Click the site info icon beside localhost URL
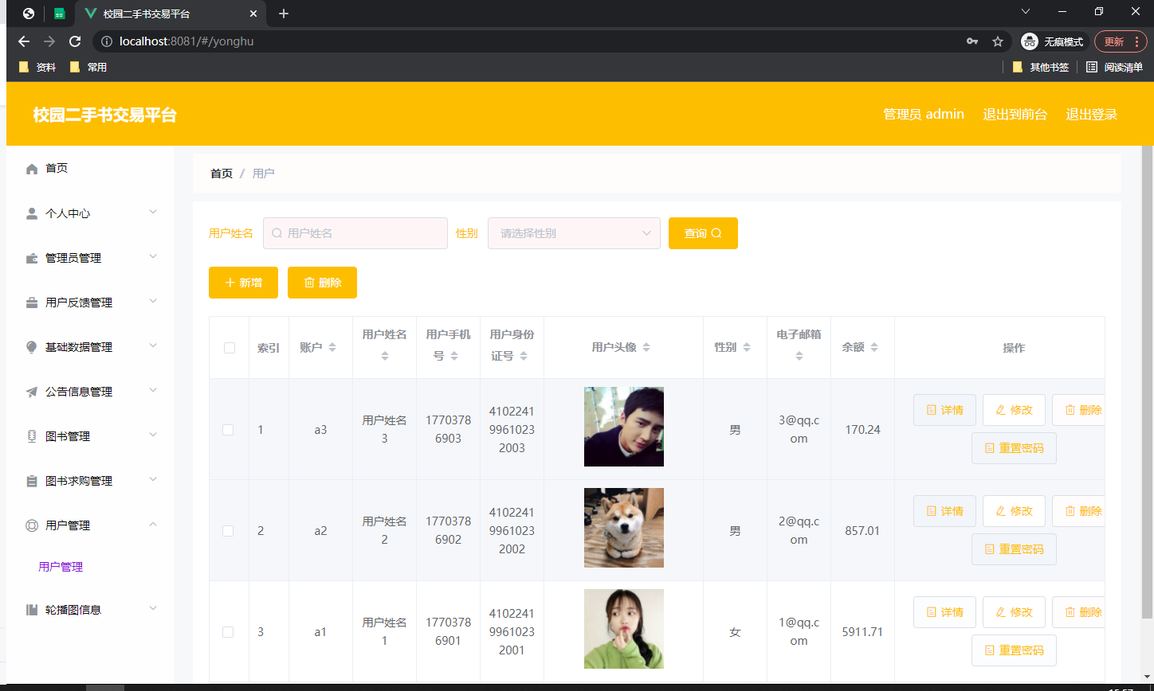This screenshot has width=1154, height=691. coord(107,41)
